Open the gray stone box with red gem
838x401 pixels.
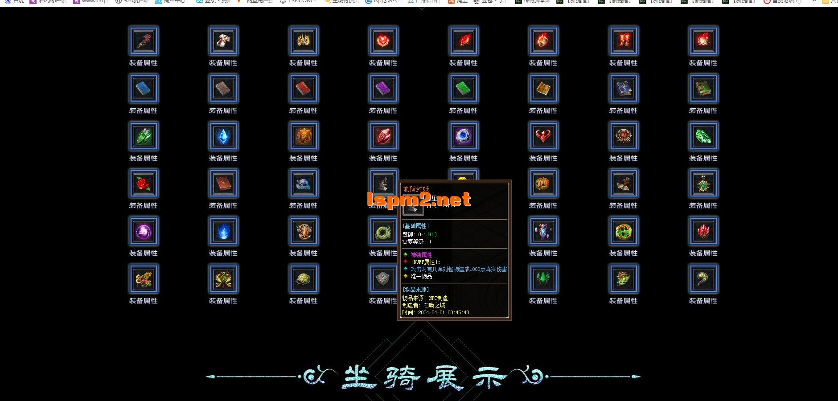(x=383, y=279)
